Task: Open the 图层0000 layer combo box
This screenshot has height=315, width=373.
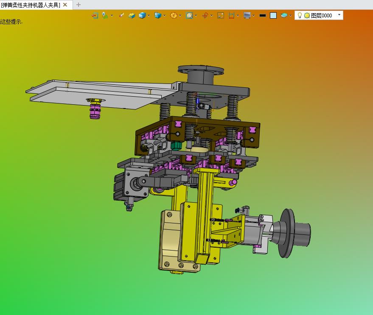Action: pos(319,15)
